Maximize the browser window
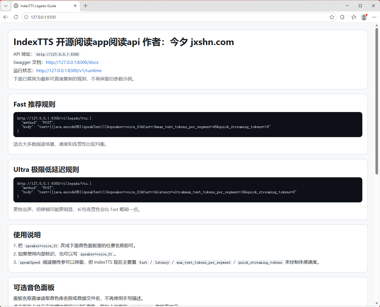This screenshot has height=307, width=380. 360,6
